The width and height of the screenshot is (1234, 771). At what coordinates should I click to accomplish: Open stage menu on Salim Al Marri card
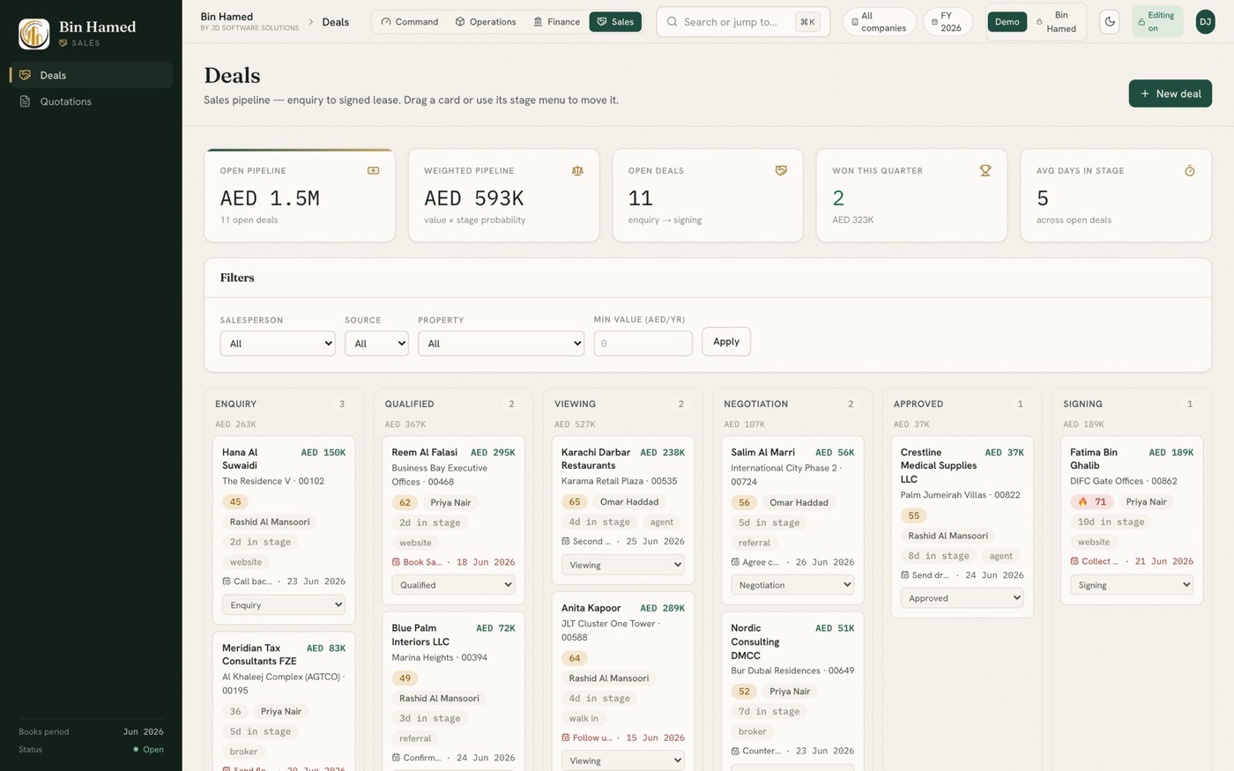[792, 585]
